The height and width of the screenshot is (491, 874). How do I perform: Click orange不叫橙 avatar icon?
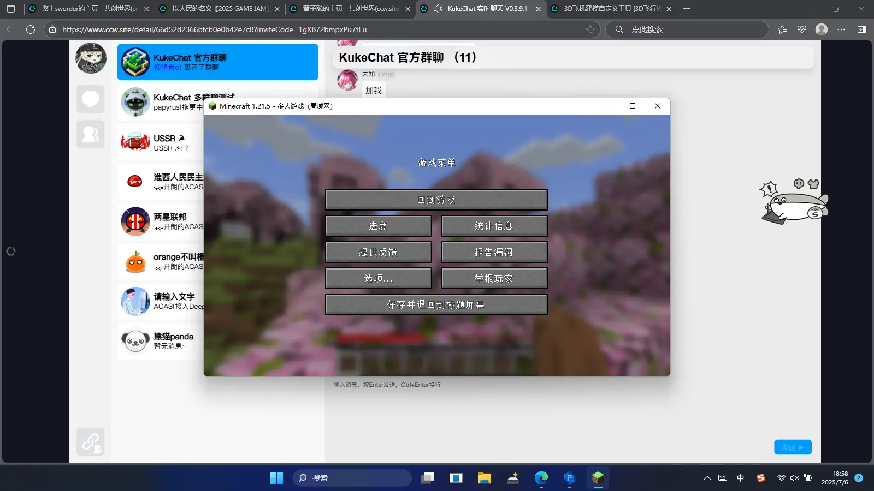[x=135, y=261]
